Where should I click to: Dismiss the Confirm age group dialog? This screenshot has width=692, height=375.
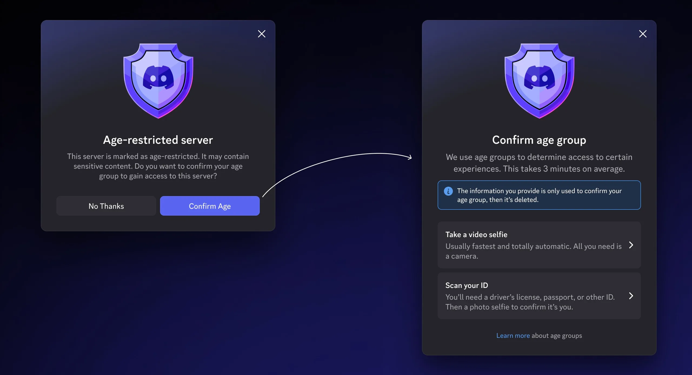coord(643,34)
